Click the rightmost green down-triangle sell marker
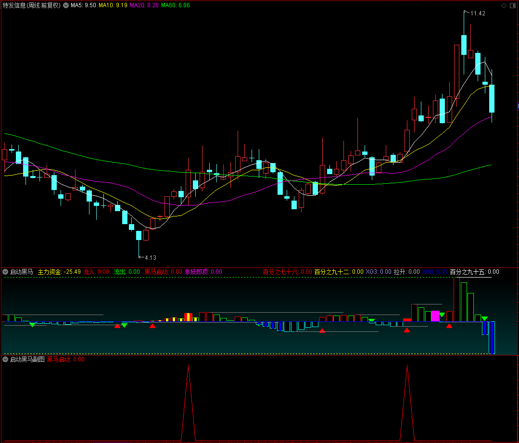Screen dimensions: 519x443 coord(484,318)
